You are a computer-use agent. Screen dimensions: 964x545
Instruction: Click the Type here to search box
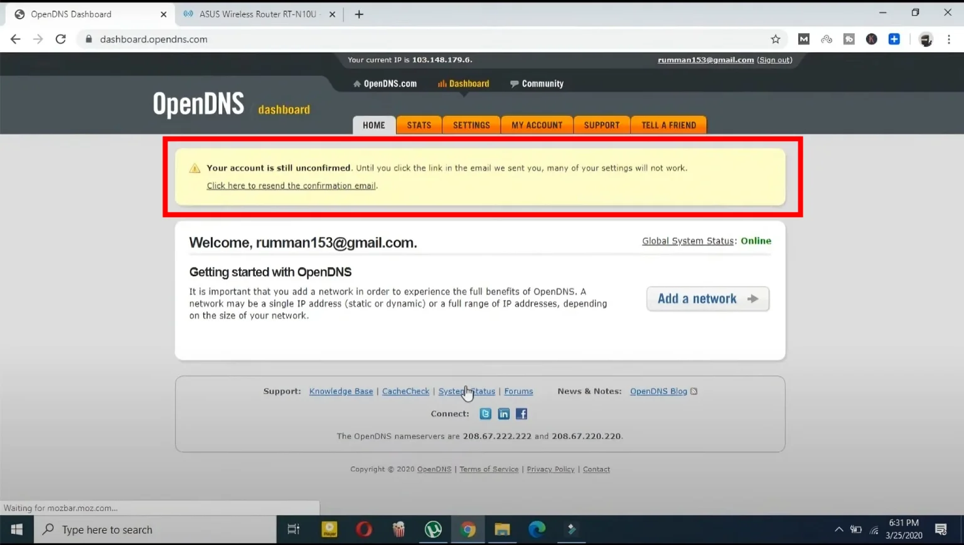[x=151, y=529]
